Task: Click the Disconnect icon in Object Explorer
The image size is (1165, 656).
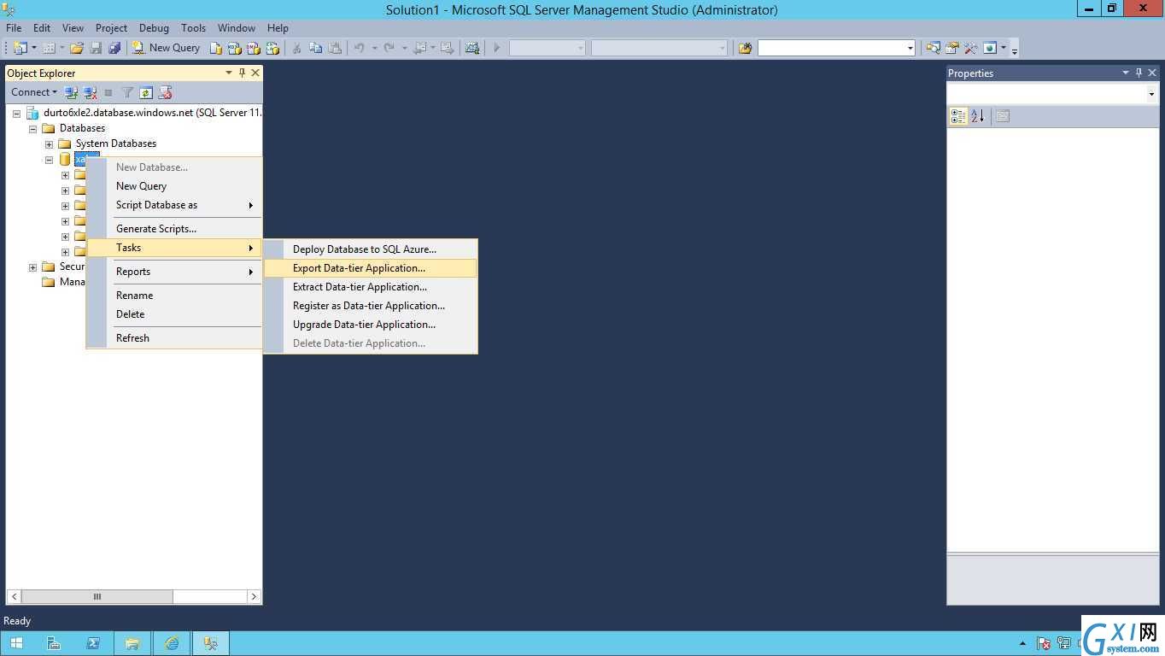Action: (90, 92)
